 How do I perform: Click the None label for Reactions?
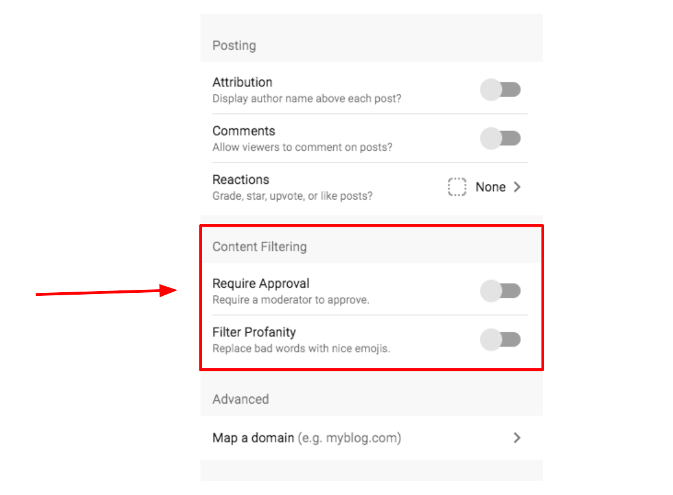tap(490, 187)
